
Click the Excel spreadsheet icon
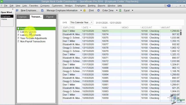[120, 10]
